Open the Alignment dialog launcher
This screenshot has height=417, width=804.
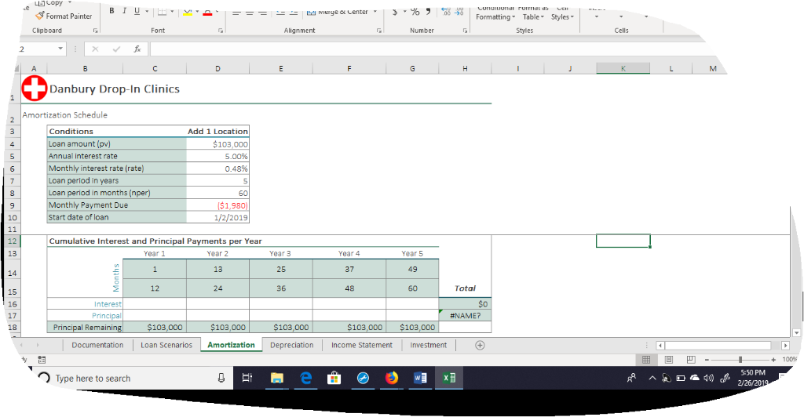[x=379, y=31]
